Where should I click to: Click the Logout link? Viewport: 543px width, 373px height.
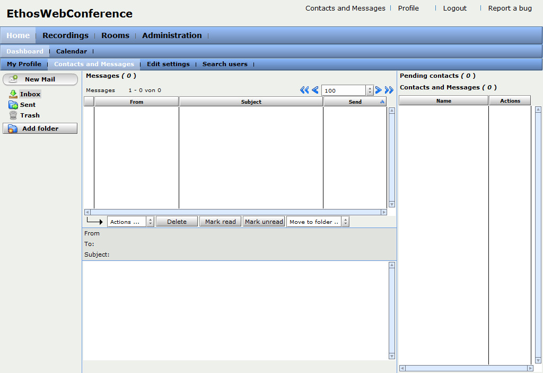pyautogui.click(x=455, y=8)
